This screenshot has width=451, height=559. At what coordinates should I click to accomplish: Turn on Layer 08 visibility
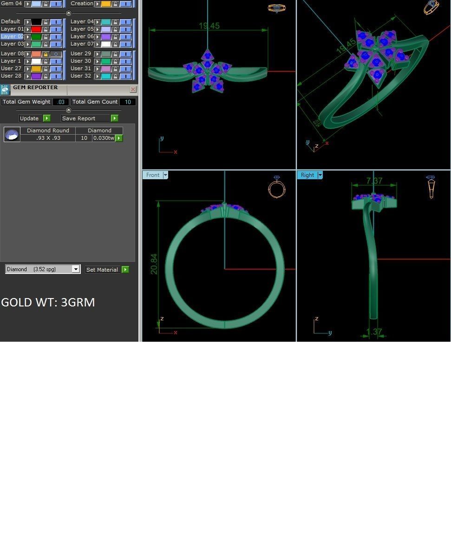pos(56,54)
